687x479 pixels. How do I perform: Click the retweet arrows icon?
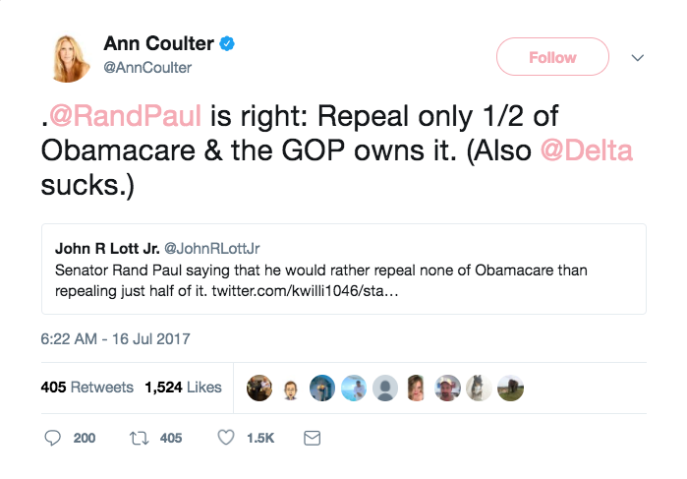(x=139, y=438)
